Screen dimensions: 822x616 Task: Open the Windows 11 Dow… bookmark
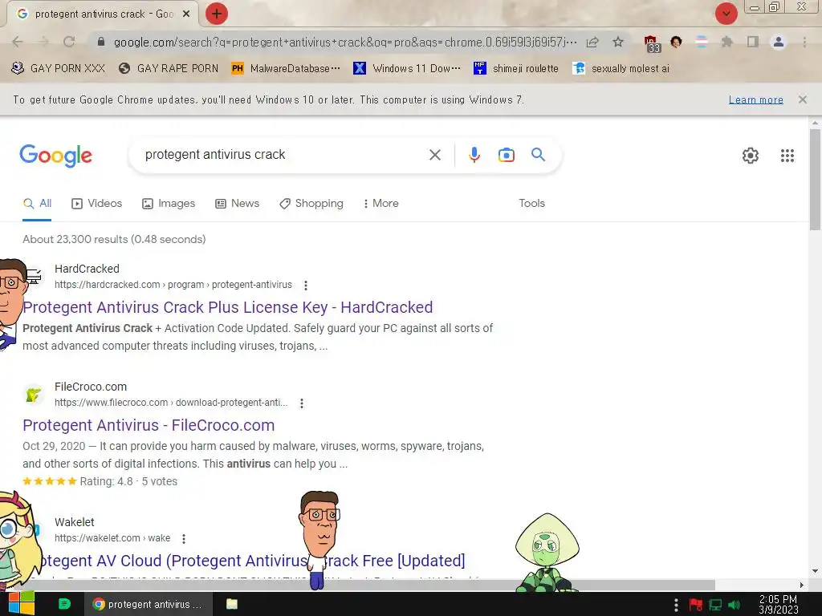click(407, 69)
